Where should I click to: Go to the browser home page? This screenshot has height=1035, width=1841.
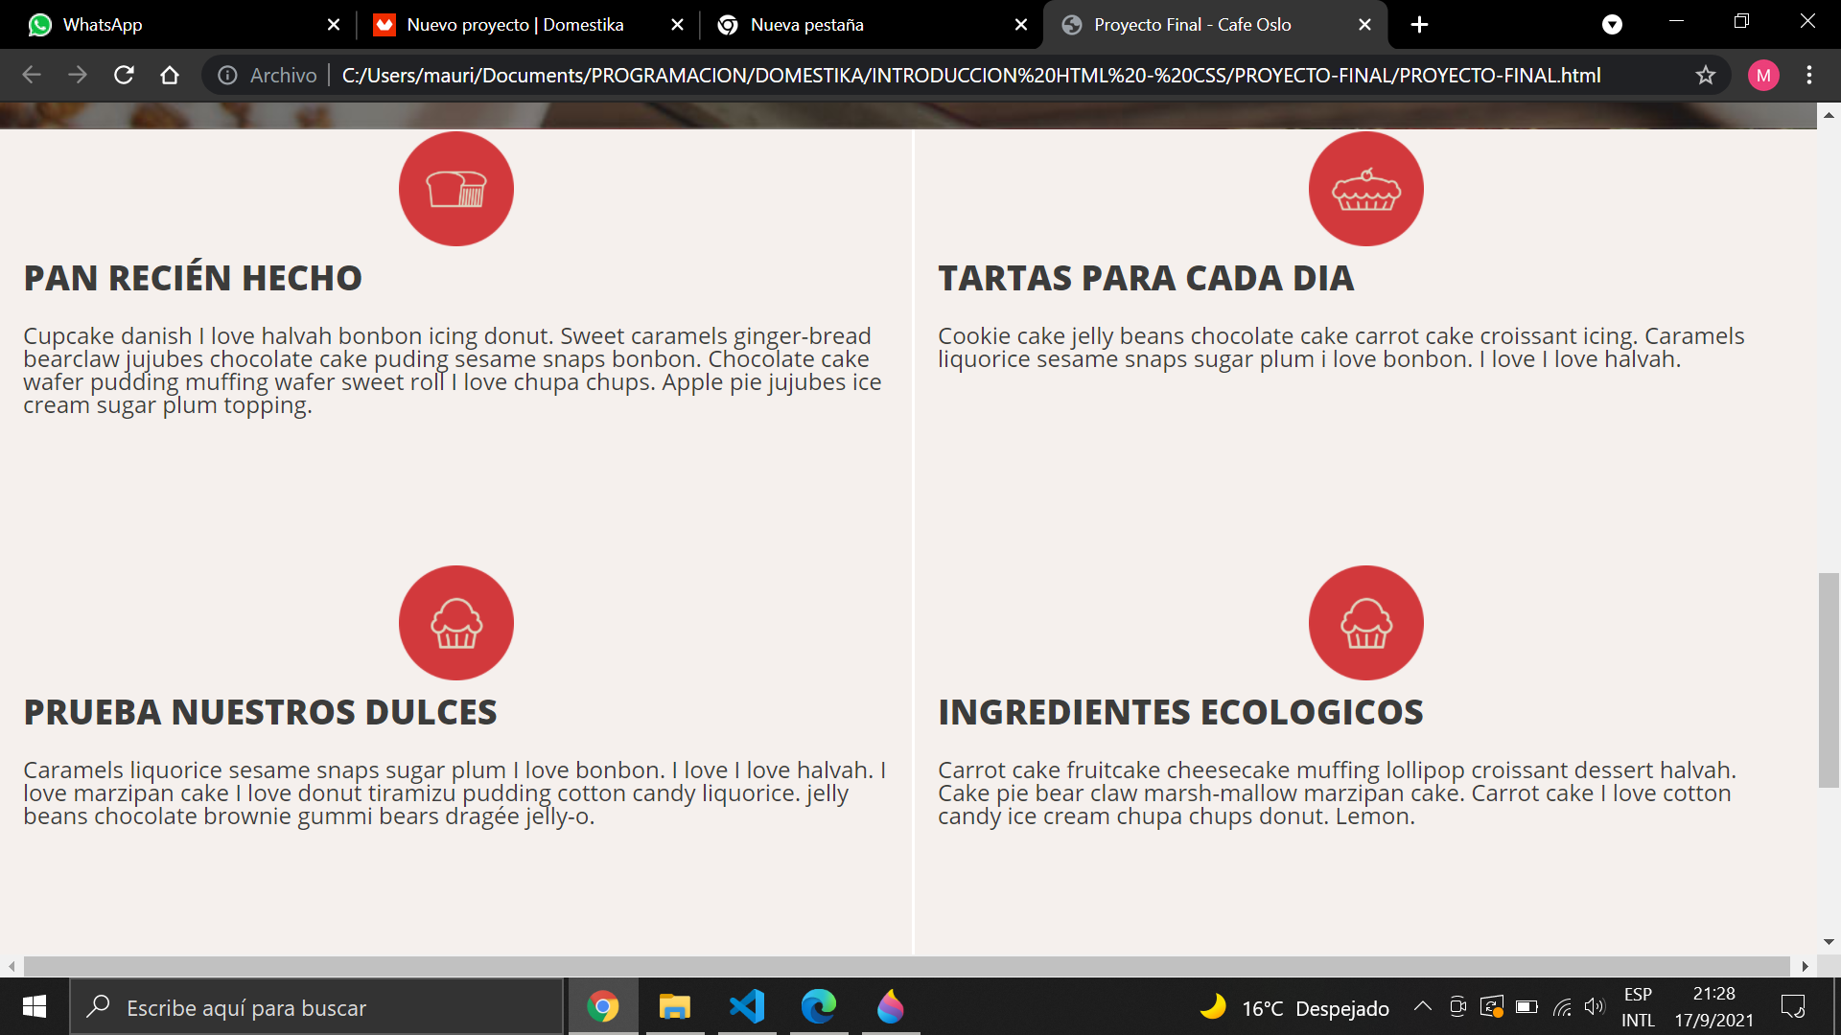[x=170, y=75]
